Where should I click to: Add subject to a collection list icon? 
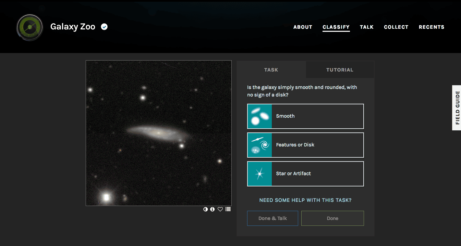(228, 209)
